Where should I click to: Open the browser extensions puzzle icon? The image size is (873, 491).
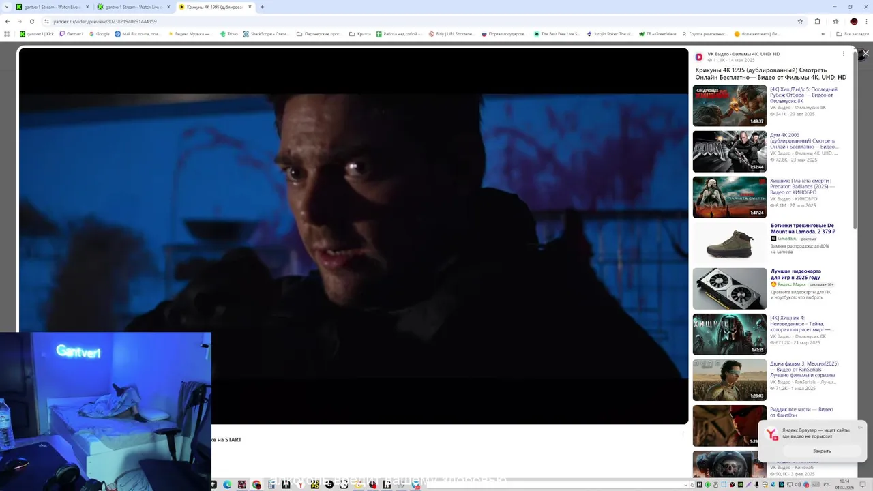pos(818,21)
